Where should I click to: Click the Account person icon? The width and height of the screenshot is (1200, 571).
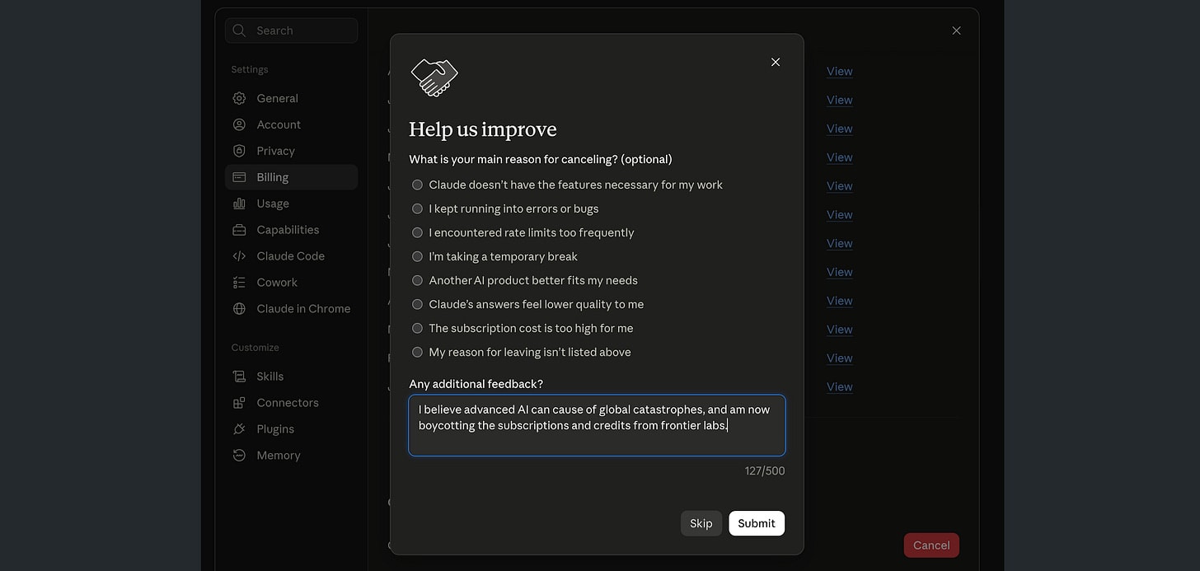click(239, 124)
